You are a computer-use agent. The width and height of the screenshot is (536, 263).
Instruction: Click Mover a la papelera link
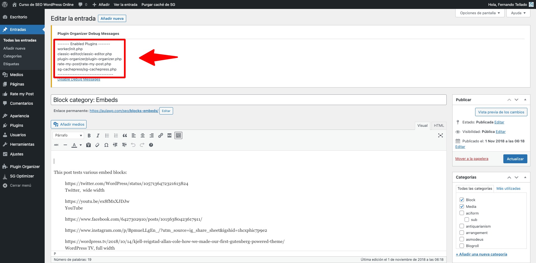[x=472, y=159]
